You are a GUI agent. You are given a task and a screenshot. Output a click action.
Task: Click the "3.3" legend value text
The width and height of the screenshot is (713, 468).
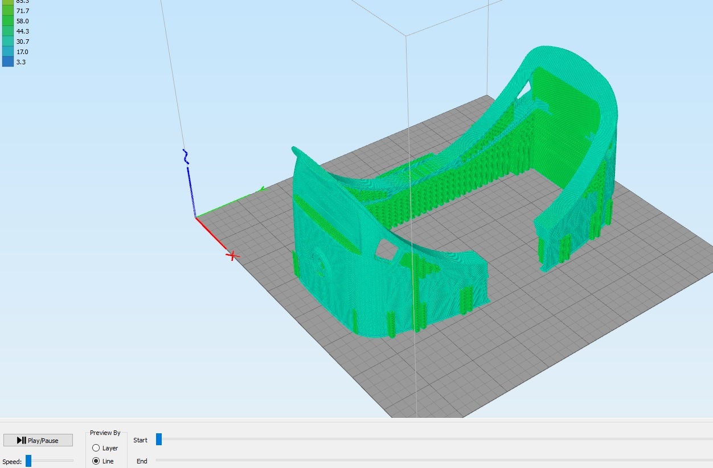21,62
